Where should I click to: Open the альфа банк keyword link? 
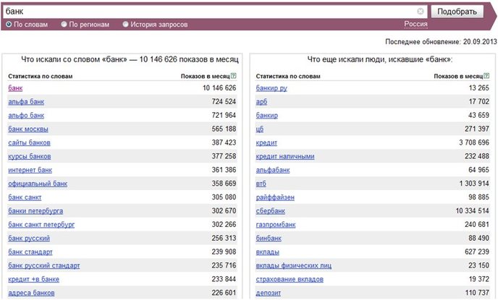pyautogui.click(x=26, y=102)
